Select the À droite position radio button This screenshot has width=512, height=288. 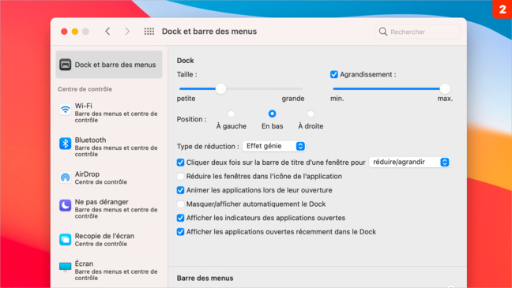coord(311,114)
